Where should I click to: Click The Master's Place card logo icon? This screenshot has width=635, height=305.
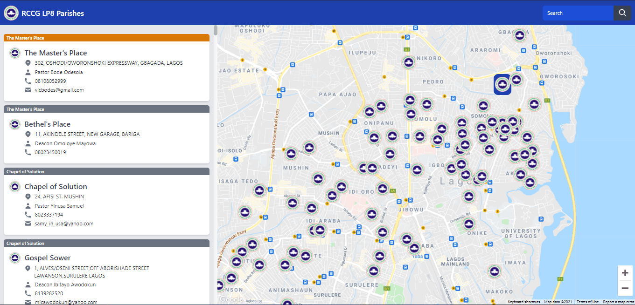coord(15,53)
